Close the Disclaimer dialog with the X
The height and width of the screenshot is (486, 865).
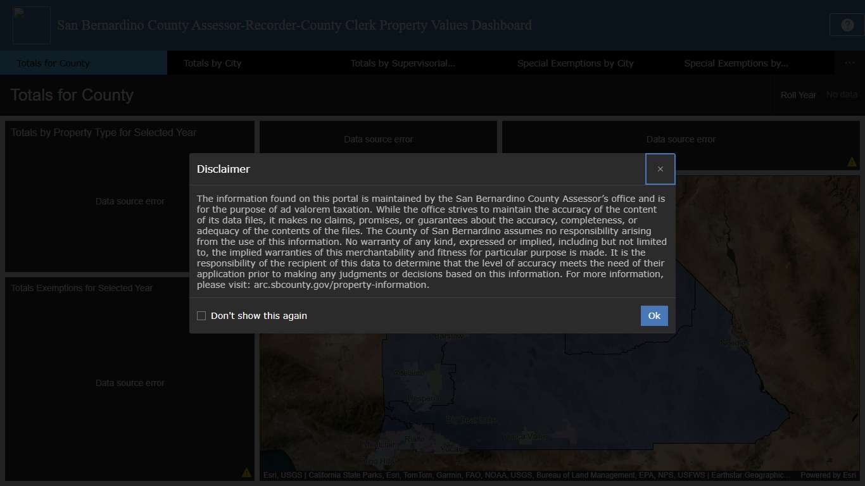[x=660, y=169]
